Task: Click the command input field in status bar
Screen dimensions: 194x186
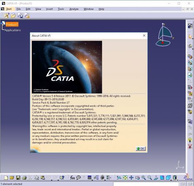Action: coord(146,184)
